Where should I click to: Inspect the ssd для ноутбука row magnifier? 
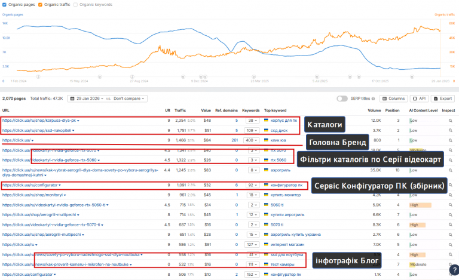coord(451,254)
